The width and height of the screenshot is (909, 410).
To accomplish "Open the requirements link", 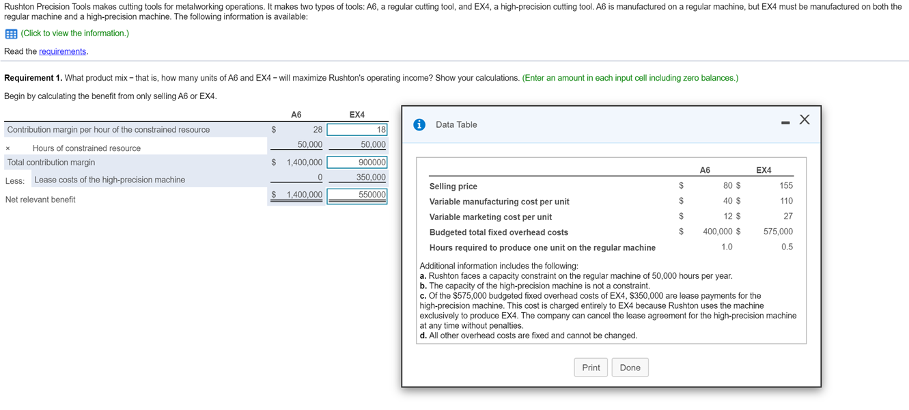I will pos(63,52).
